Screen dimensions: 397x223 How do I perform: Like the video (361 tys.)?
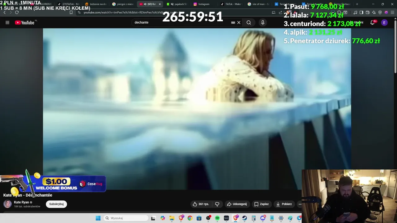(201, 204)
